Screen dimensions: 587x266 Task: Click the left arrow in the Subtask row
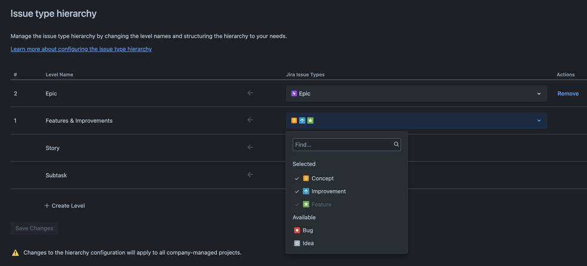[250, 175]
